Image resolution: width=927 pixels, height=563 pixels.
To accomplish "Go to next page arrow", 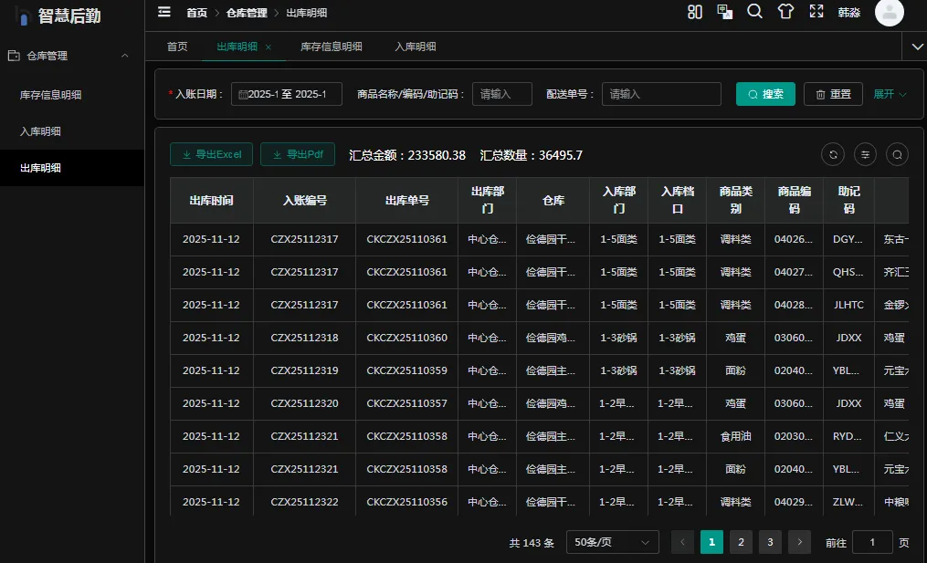I will pyautogui.click(x=800, y=542).
